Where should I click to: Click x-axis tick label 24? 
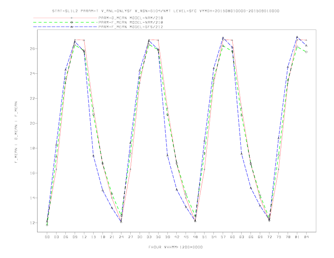tap(121, 237)
